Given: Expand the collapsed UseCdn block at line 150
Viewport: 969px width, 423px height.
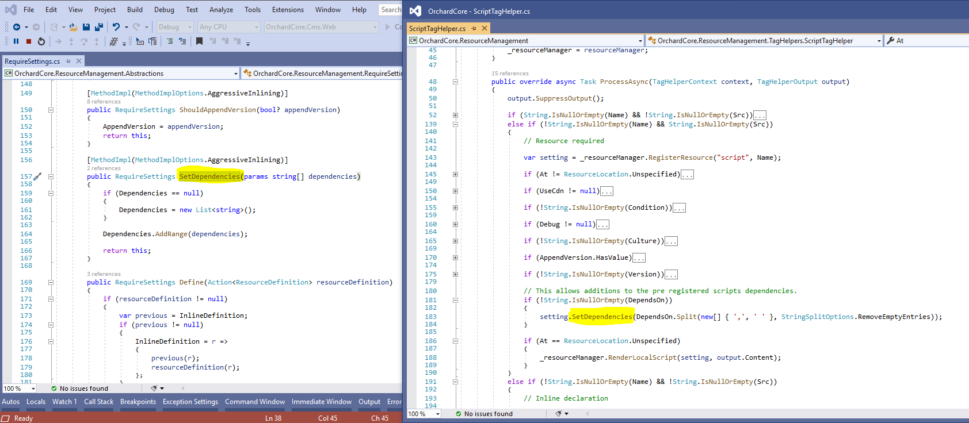Looking at the screenshot, I should 455,191.
